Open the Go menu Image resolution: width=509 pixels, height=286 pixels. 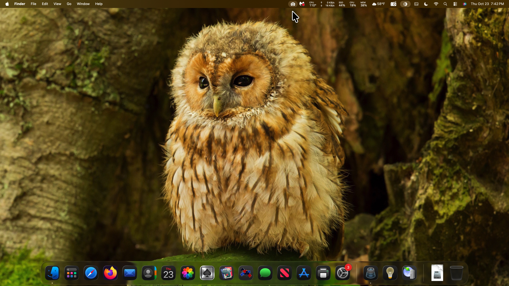coord(69,4)
